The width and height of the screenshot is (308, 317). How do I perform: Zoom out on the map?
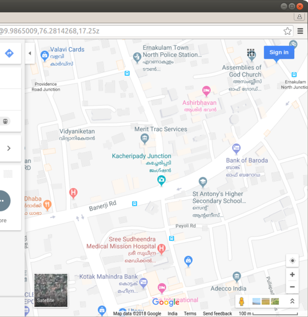292,287
